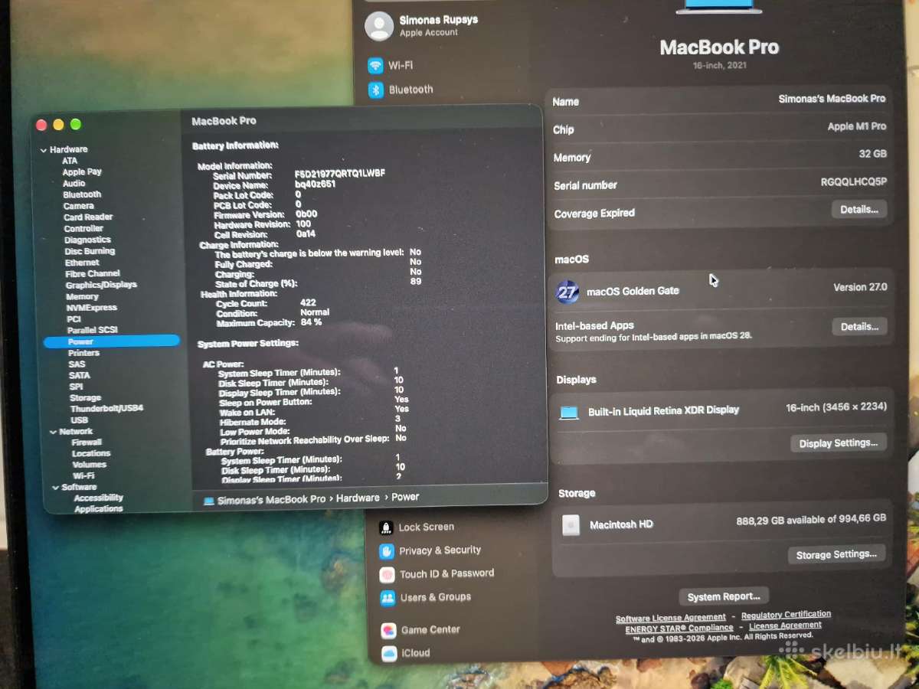Open the Game Center icon
919x689 pixels.
pyautogui.click(x=389, y=630)
